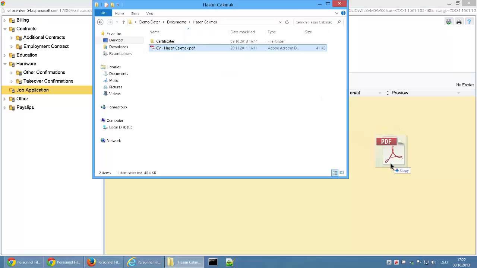Viewport: 477px width, 268px height.
Task: Sort files by the Name column
Action: (154, 32)
